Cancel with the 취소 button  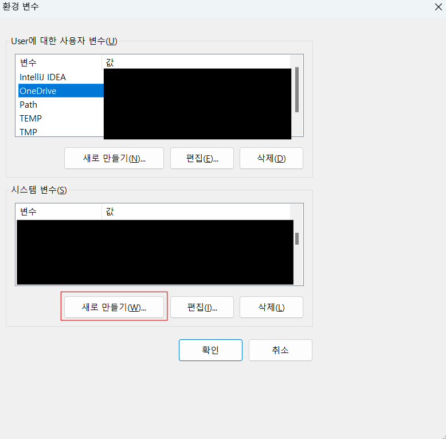tap(280, 350)
